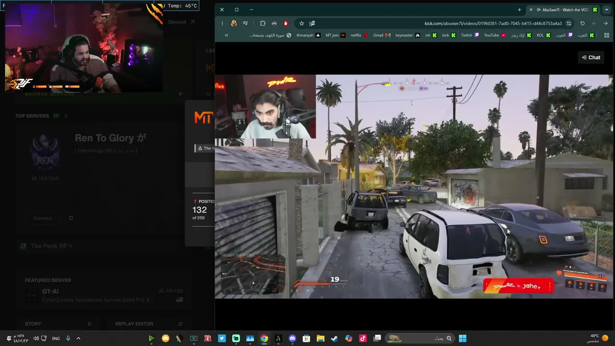The image size is (615, 346).
Task: Open Steam from taskbar
Action: [334, 338]
